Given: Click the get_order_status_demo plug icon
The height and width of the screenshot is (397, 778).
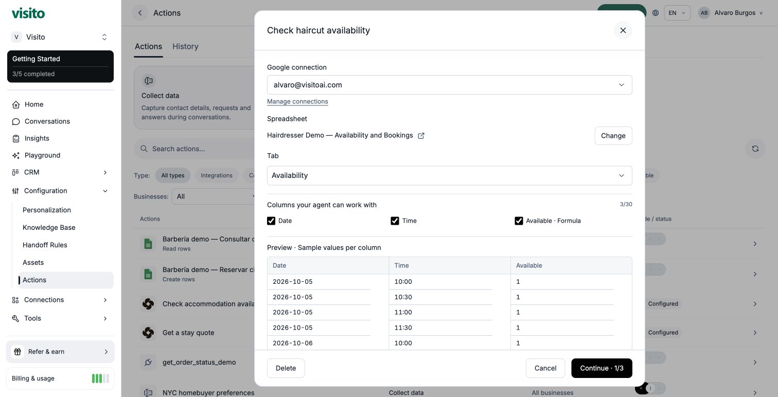Looking at the screenshot, I should pyautogui.click(x=148, y=362).
